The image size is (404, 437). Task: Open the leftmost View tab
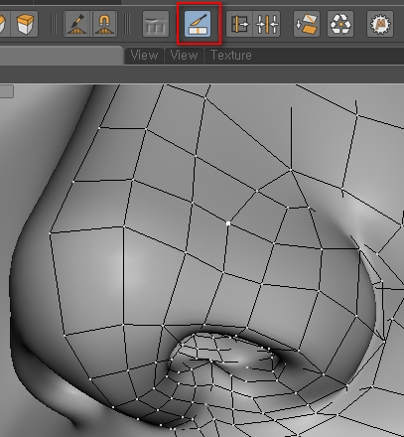(x=144, y=55)
